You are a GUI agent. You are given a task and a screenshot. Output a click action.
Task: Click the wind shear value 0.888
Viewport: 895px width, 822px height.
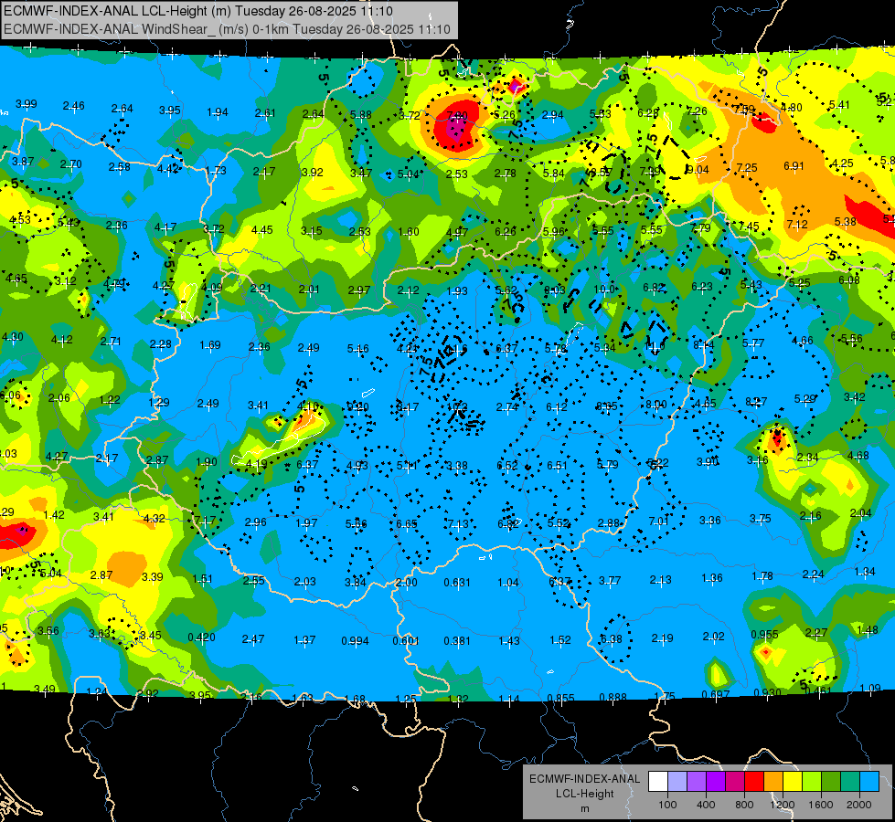point(613,697)
